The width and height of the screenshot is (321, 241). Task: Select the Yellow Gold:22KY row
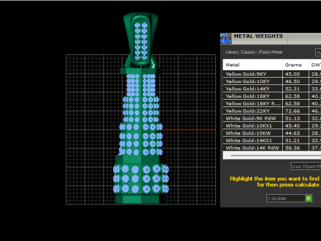pyautogui.click(x=272, y=110)
